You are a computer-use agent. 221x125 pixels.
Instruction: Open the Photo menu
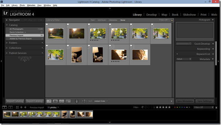[22, 5]
